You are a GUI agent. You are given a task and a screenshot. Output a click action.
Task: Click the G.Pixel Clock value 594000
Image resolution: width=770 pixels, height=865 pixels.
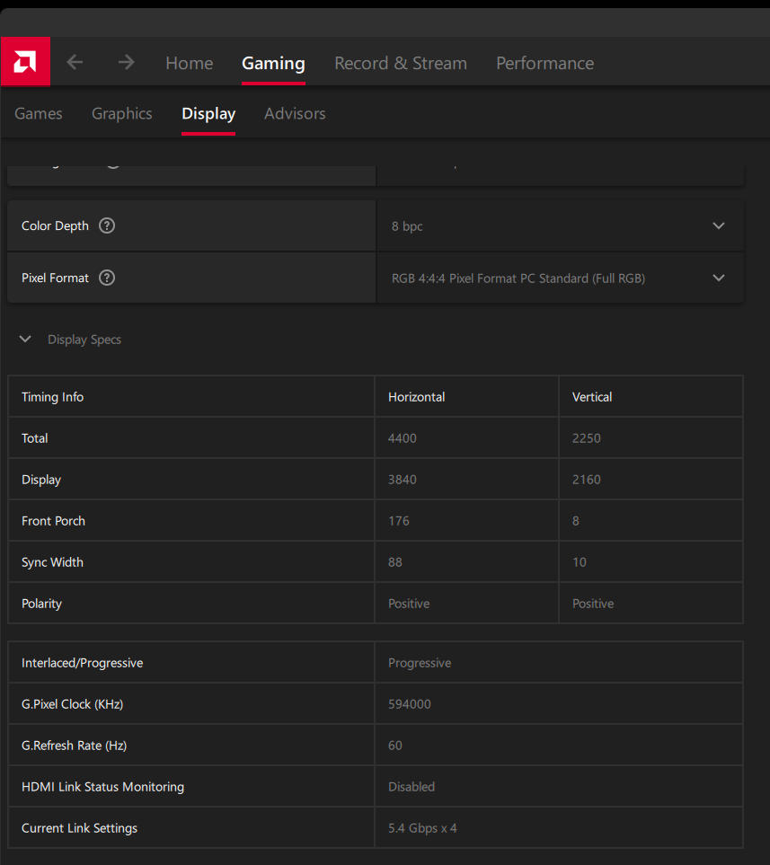410,704
